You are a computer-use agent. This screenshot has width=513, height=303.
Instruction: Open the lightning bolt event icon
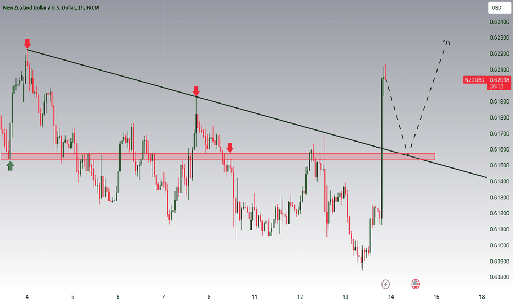point(386,284)
